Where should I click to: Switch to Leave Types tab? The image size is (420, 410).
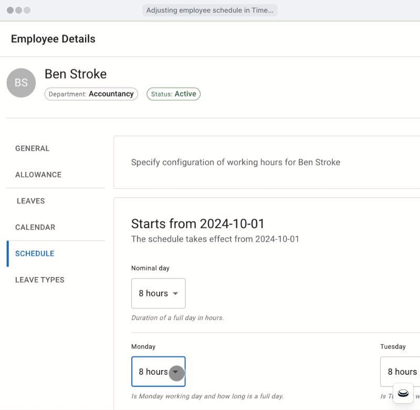pyautogui.click(x=40, y=280)
